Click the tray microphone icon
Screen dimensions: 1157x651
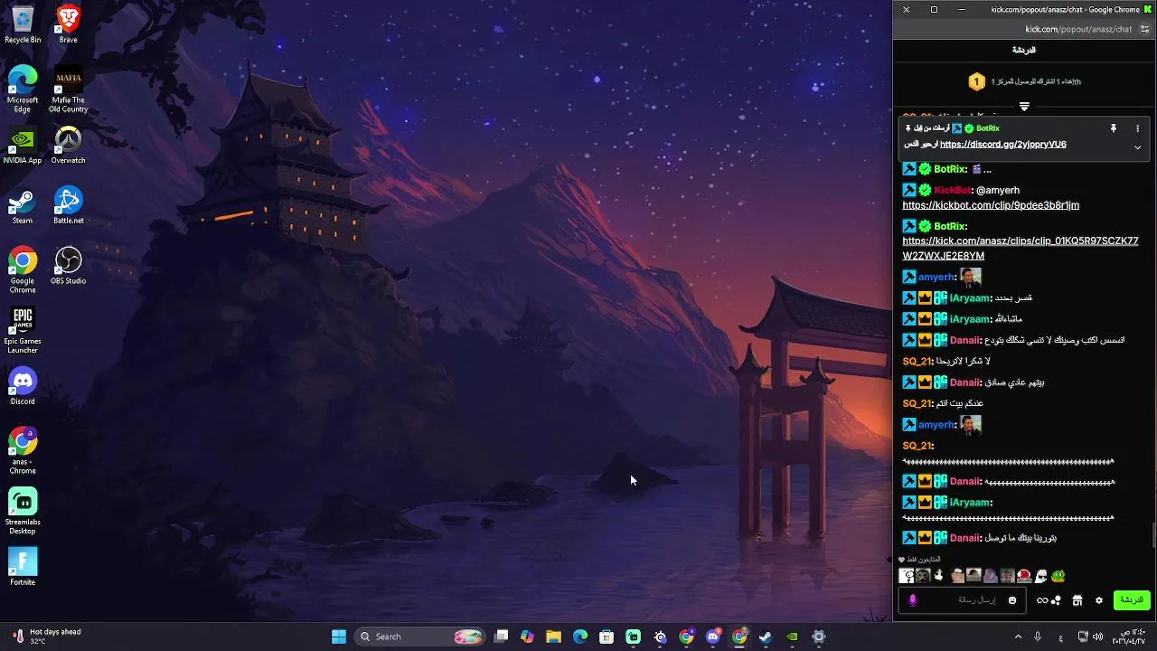1038,637
